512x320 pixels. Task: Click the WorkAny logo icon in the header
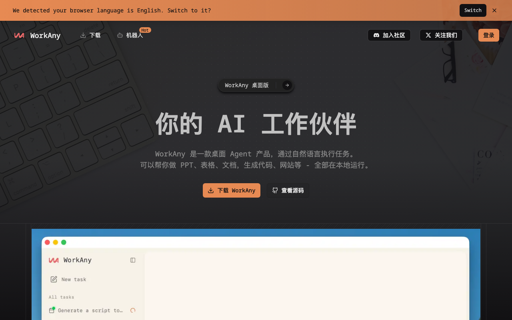click(19, 35)
